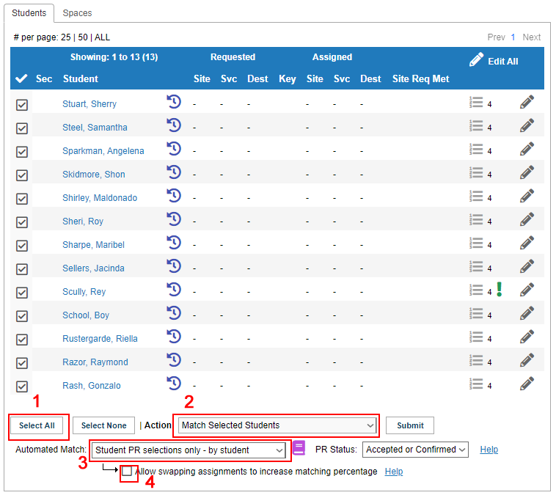
Task: Open history for Rash, Gonzalo
Action: 174,383
